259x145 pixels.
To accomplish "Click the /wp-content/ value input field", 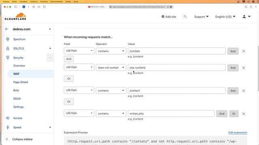I will [176, 67].
